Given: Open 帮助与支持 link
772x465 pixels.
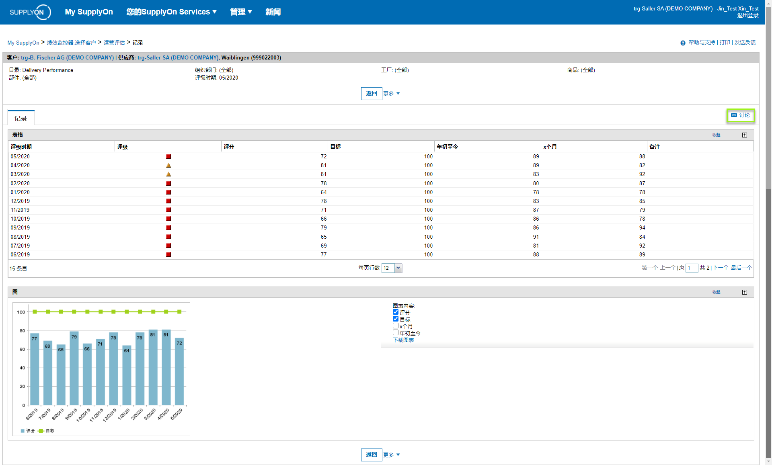Looking at the screenshot, I should click(x=702, y=42).
